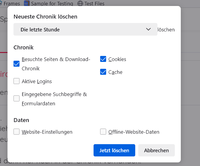Enable the Aktive Logins checkbox
200x166 pixels.
[17, 81]
